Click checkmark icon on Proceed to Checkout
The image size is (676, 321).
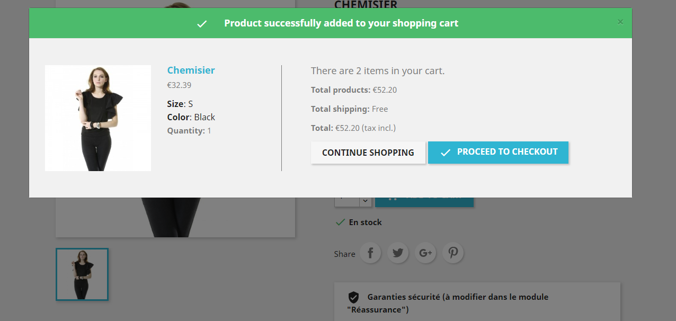point(446,153)
